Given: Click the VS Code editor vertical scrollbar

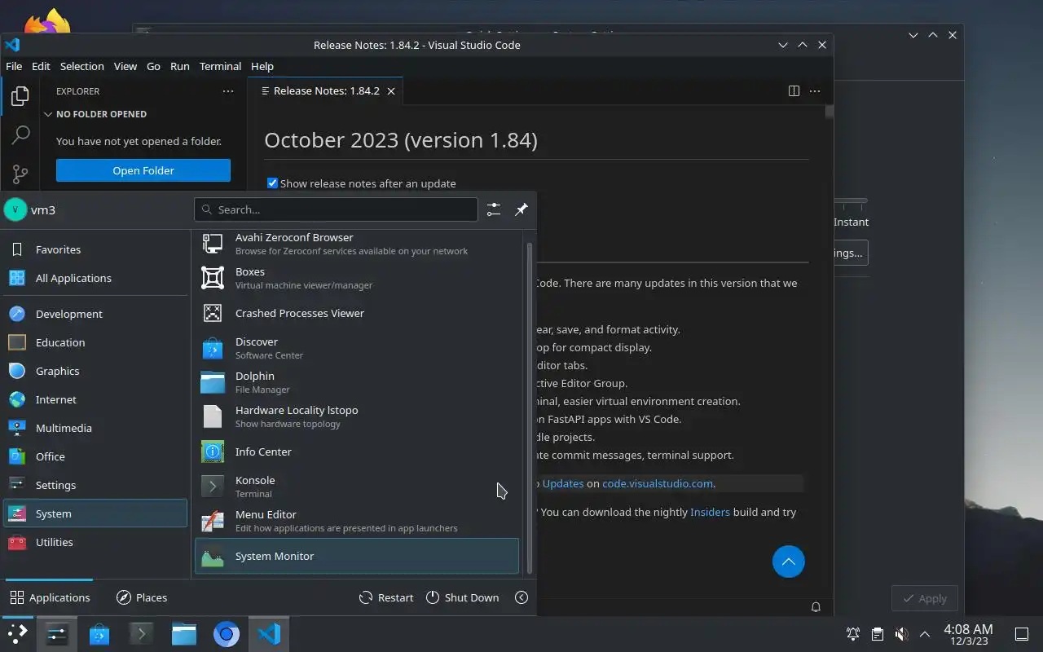Looking at the screenshot, I should (x=829, y=112).
